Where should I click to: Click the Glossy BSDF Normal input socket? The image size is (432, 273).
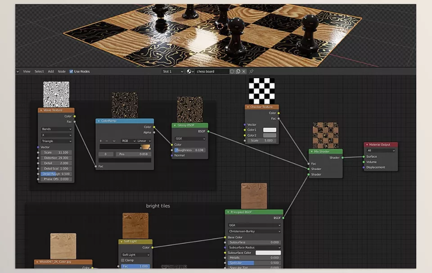tap(172, 155)
